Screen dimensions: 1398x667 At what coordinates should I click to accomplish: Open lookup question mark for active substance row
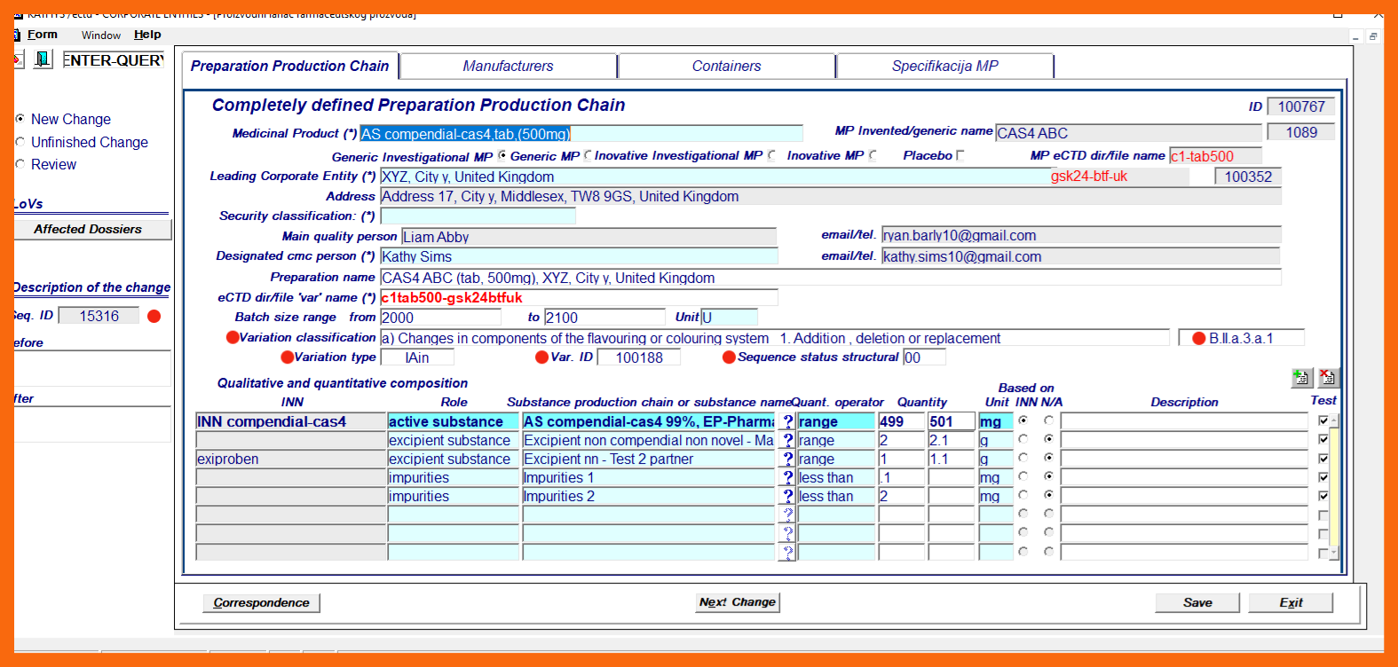coord(787,422)
